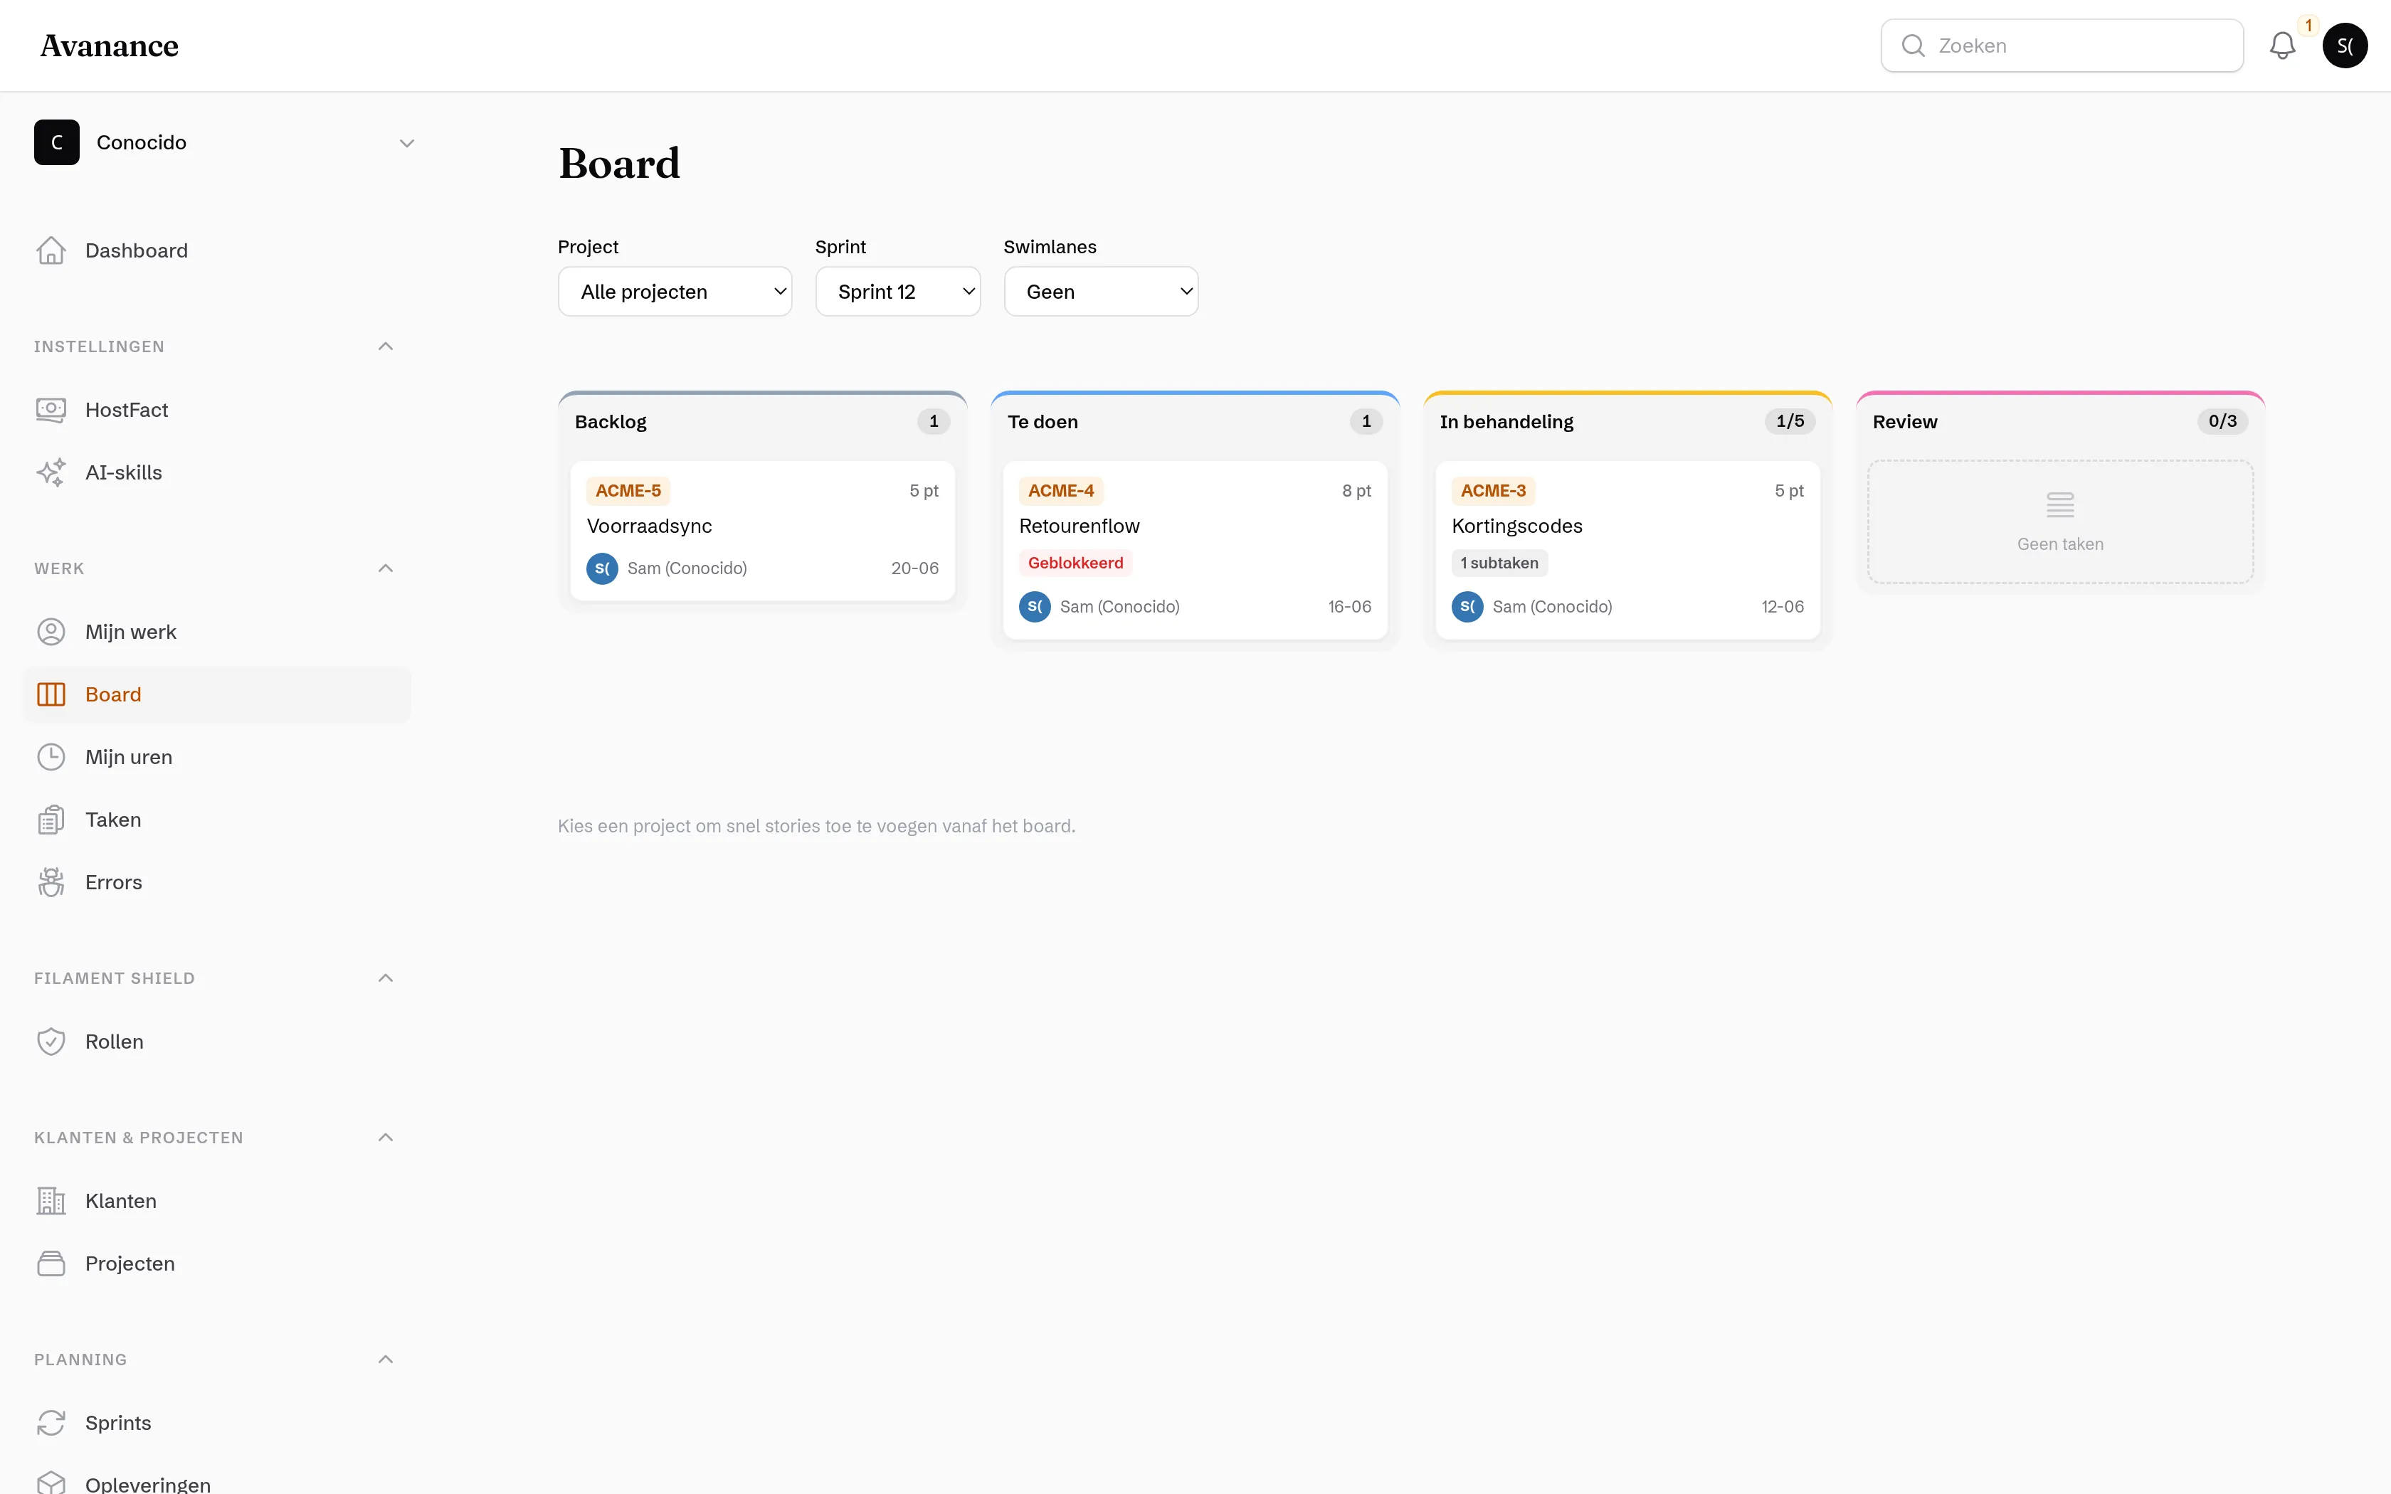Click Sam's avatar on the ACME-3 card
The width and height of the screenshot is (2391, 1494).
point(1467,607)
